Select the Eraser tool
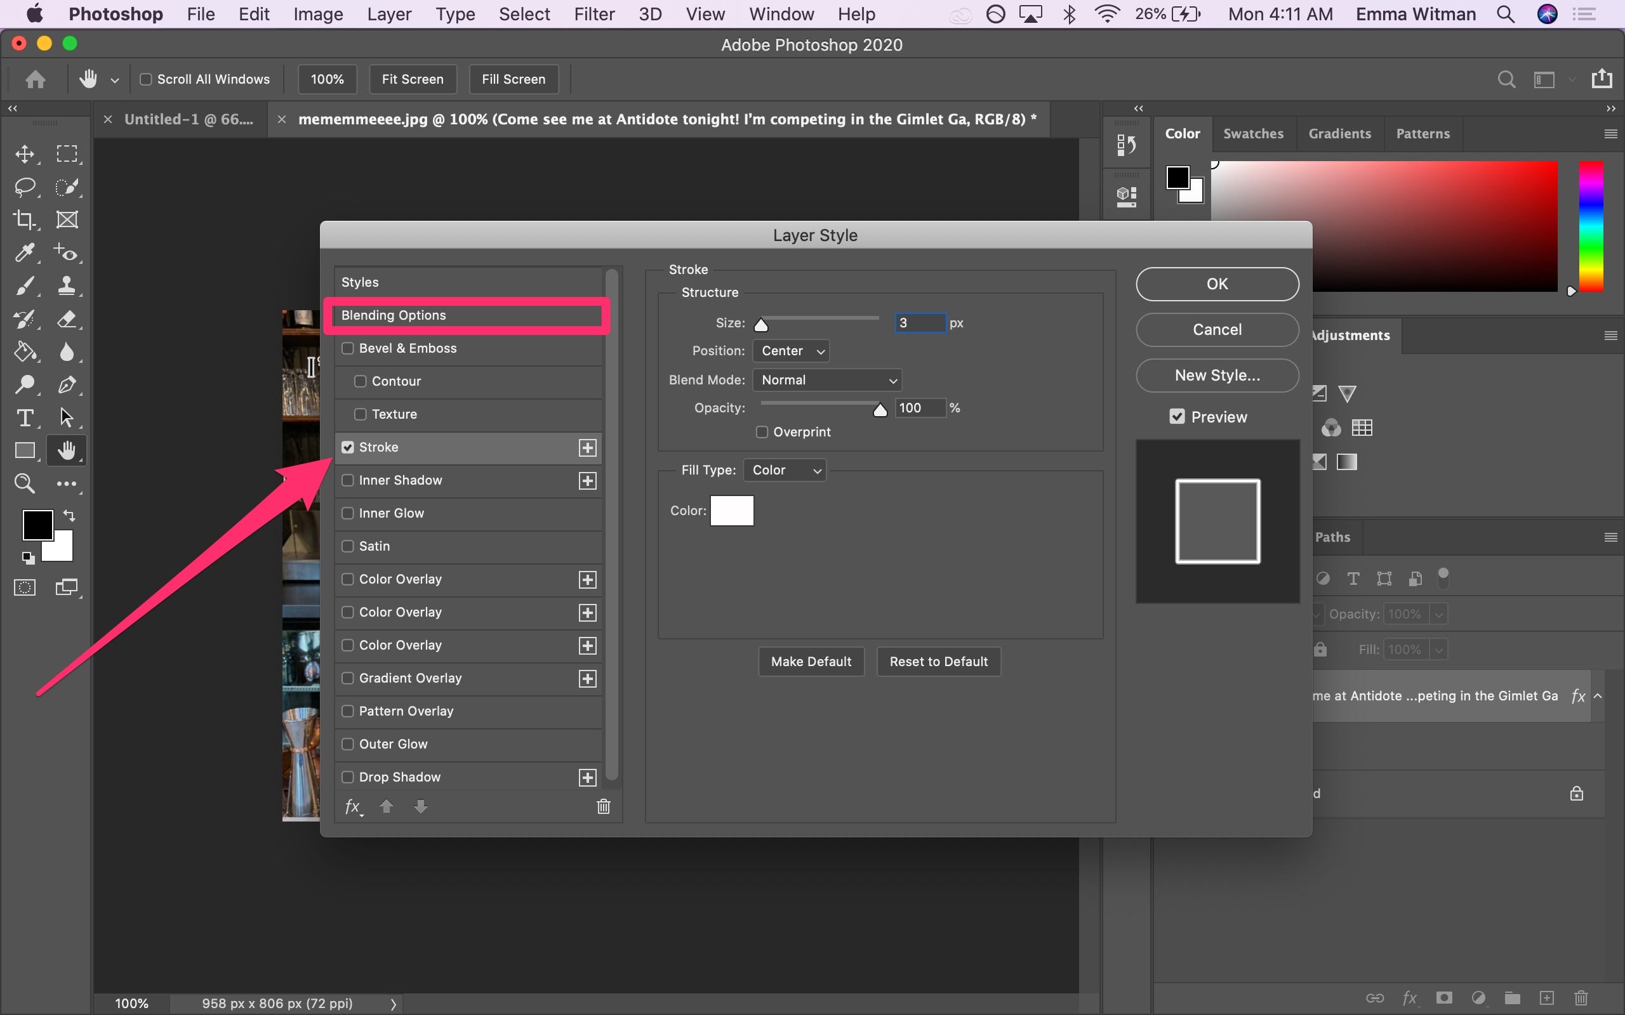 tap(67, 319)
